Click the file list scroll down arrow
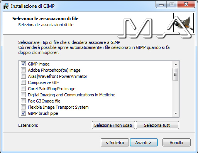The width and height of the screenshot is (198, 153). 176,114
